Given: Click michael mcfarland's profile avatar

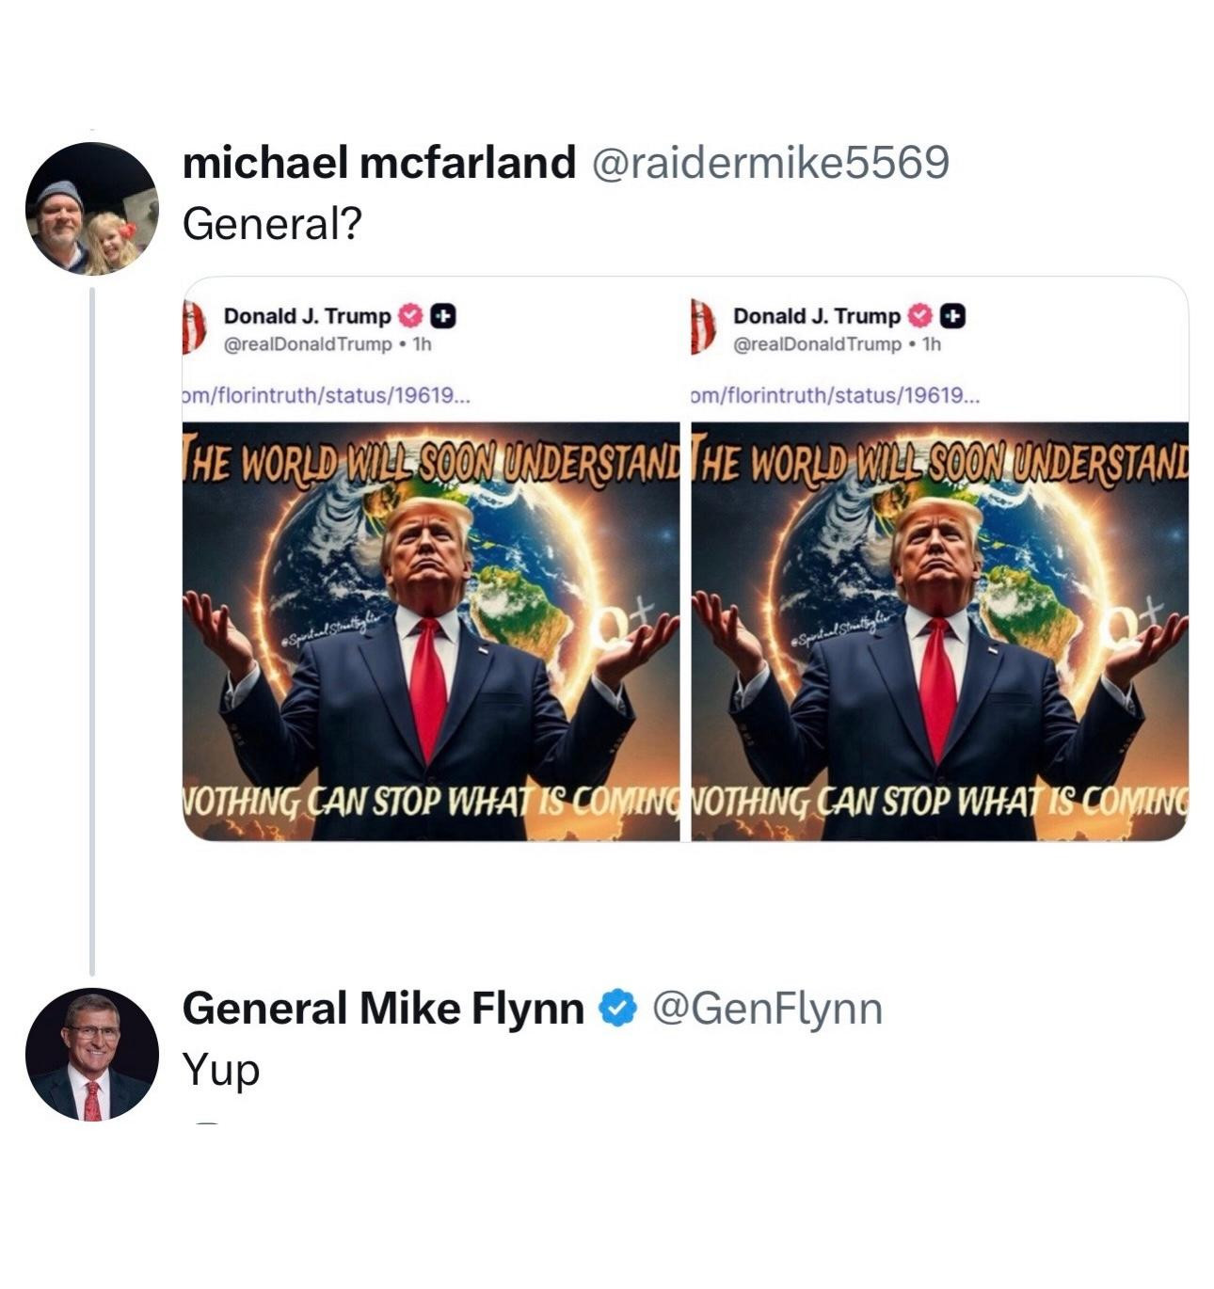Looking at the screenshot, I should (91, 208).
